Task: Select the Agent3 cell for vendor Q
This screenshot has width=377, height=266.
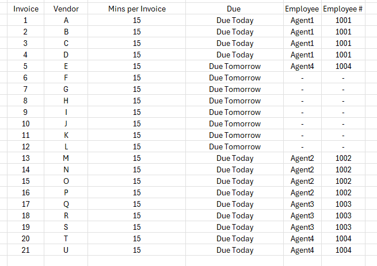Action: pos(302,204)
